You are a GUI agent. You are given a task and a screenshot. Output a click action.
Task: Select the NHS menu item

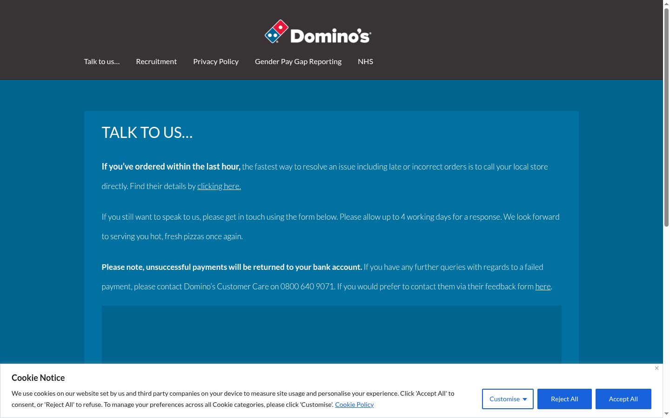click(x=365, y=61)
